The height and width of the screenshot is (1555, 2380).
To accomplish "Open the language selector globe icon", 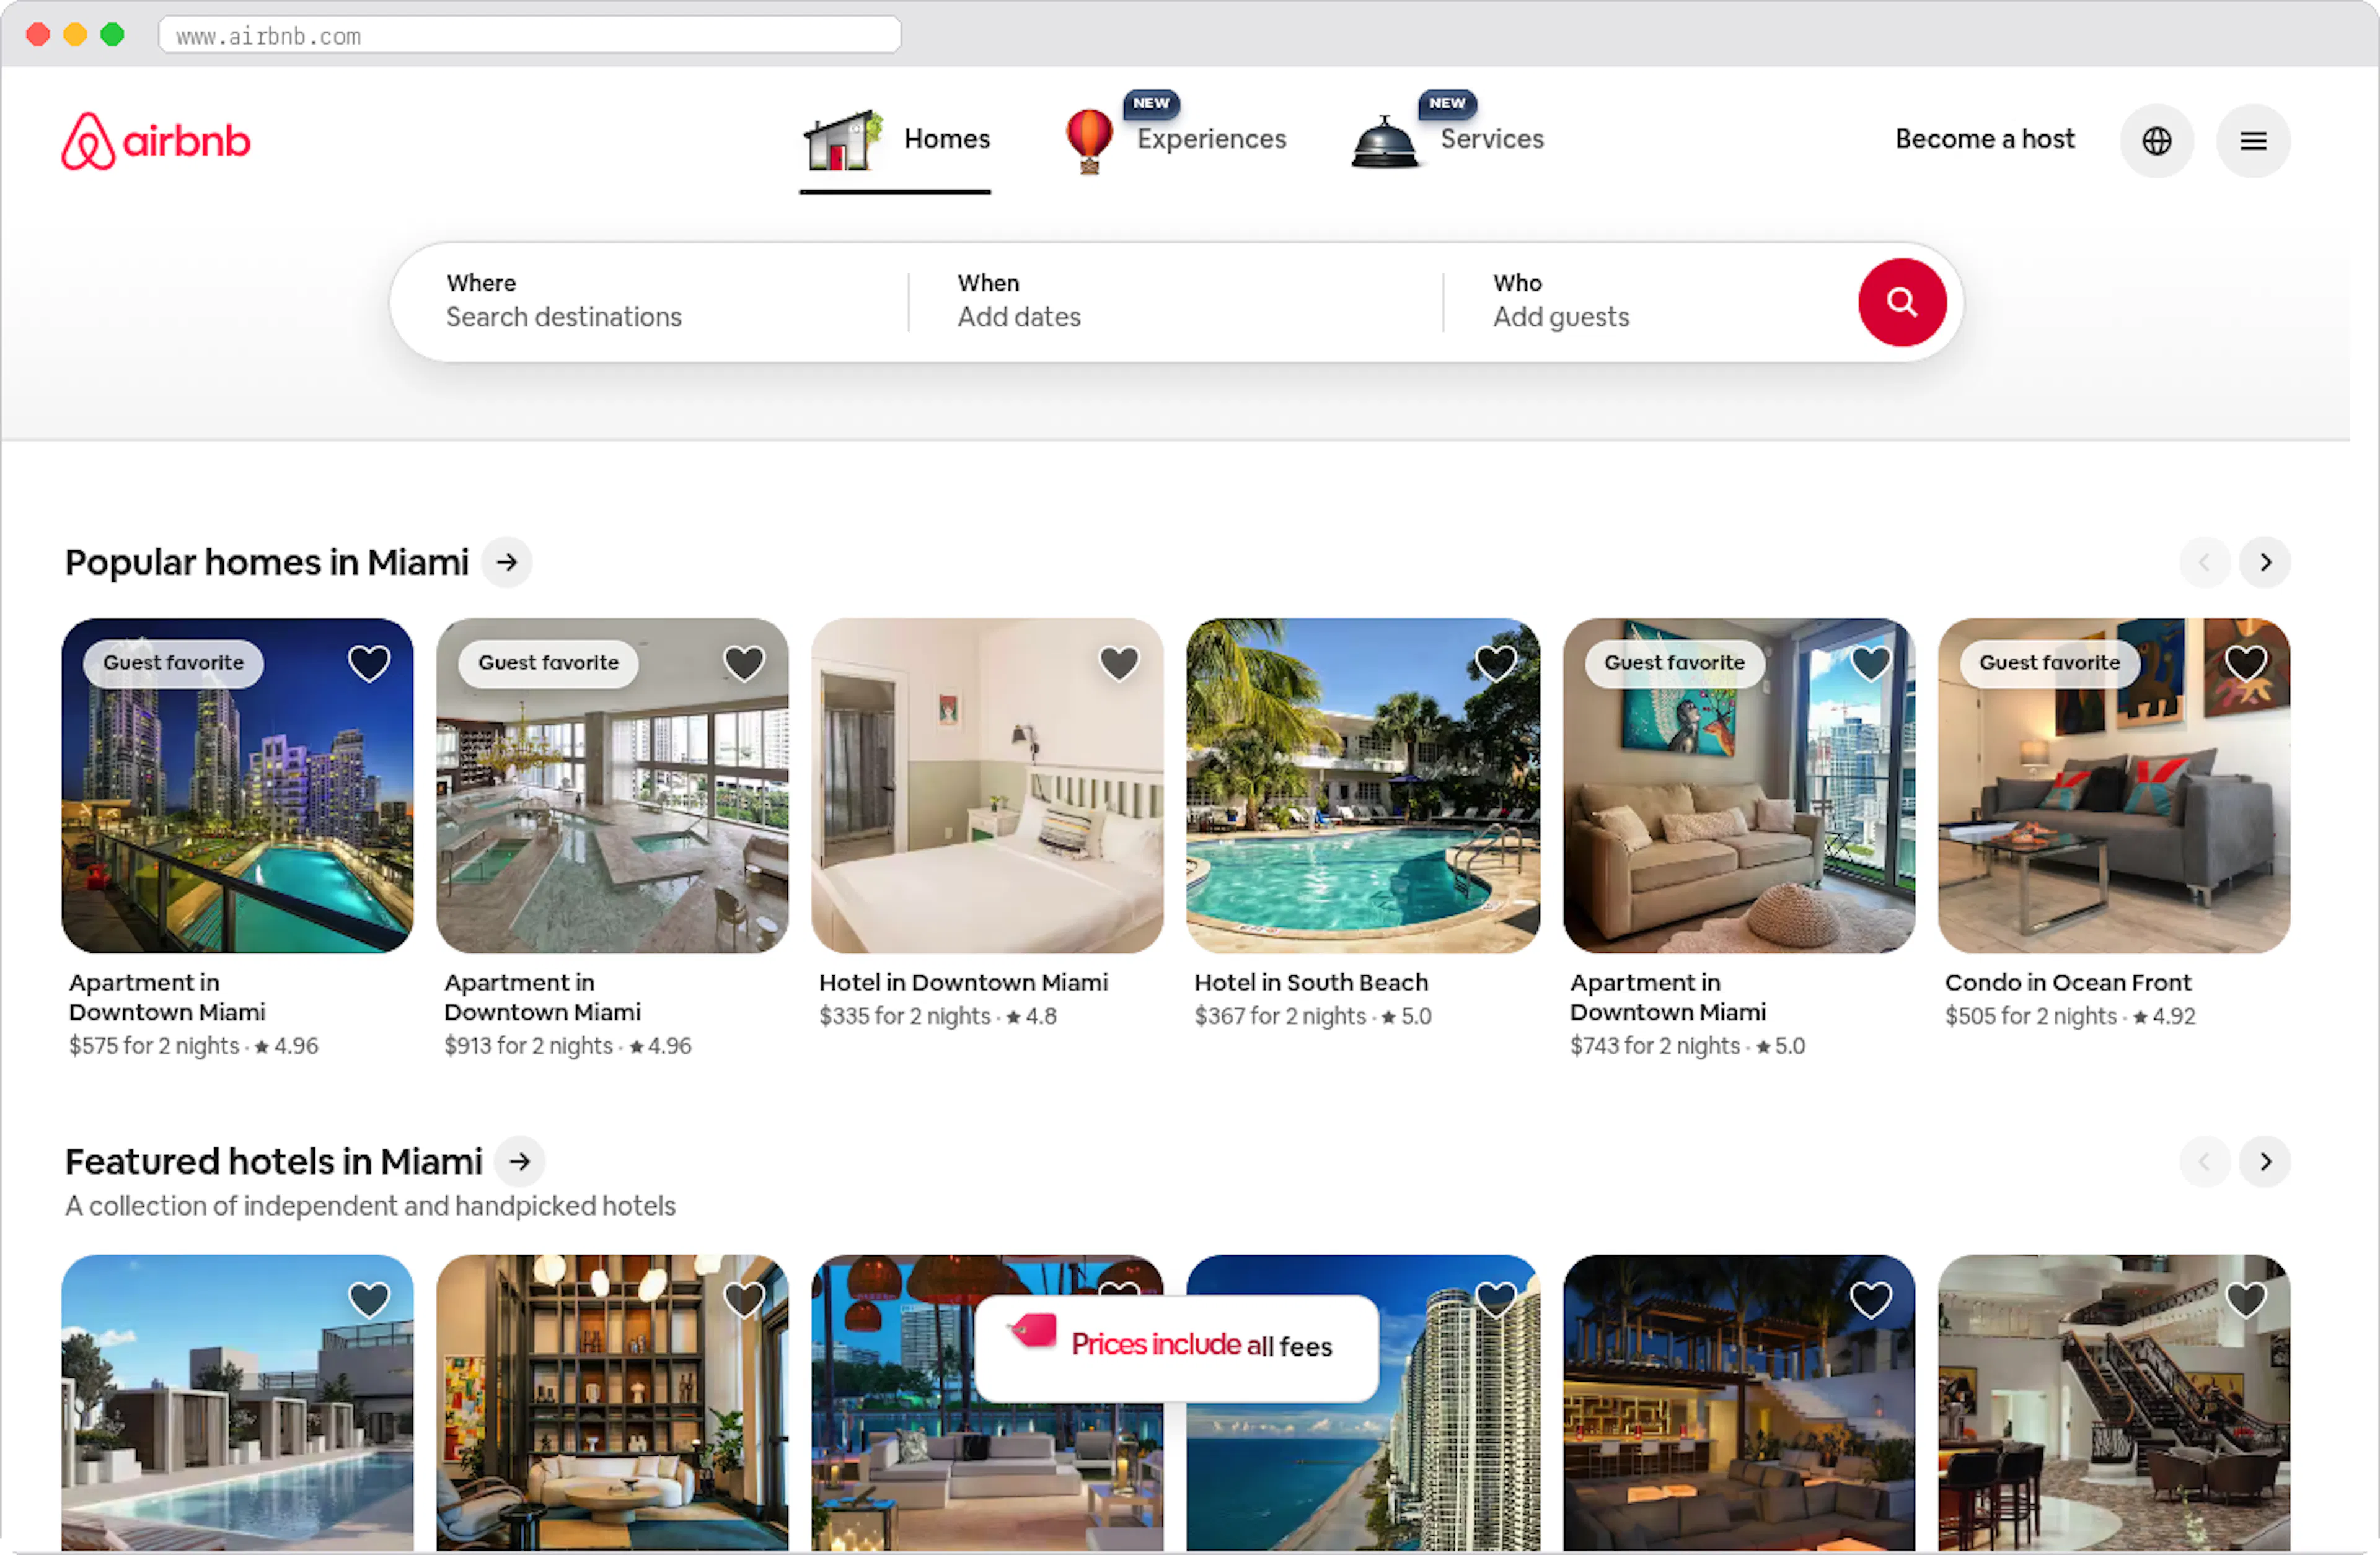I will click(2157, 141).
